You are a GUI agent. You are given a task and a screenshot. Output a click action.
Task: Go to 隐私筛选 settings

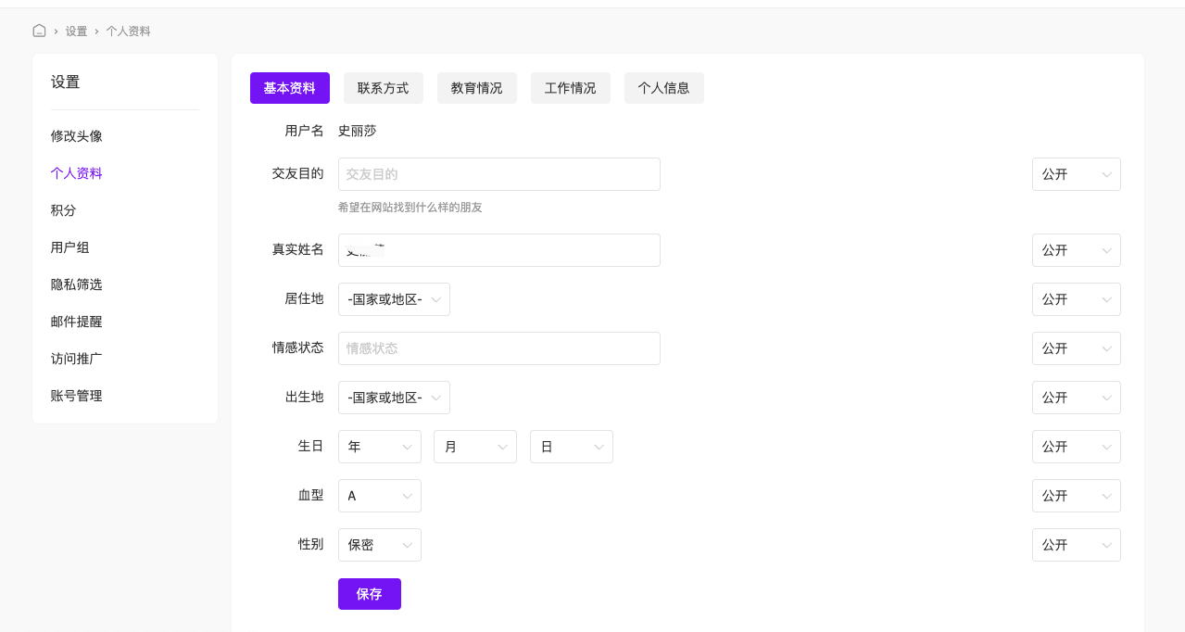(76, 284)
